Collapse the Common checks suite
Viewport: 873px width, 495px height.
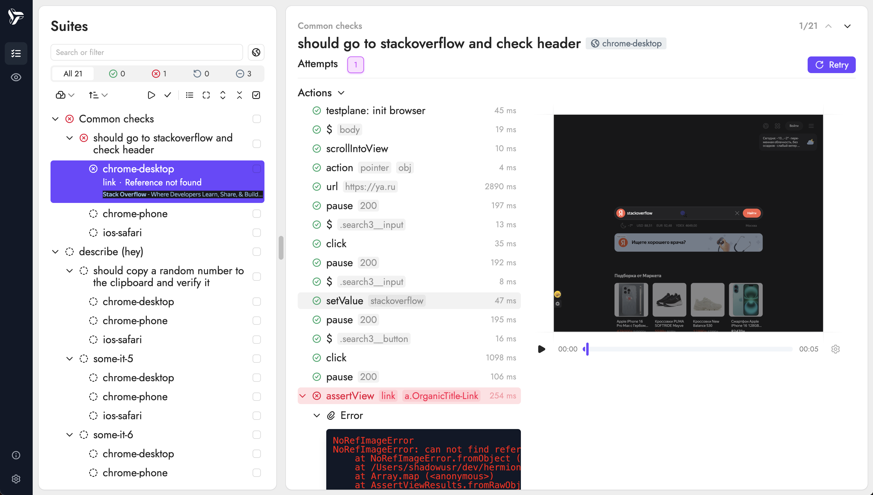(x=55, y=119)
